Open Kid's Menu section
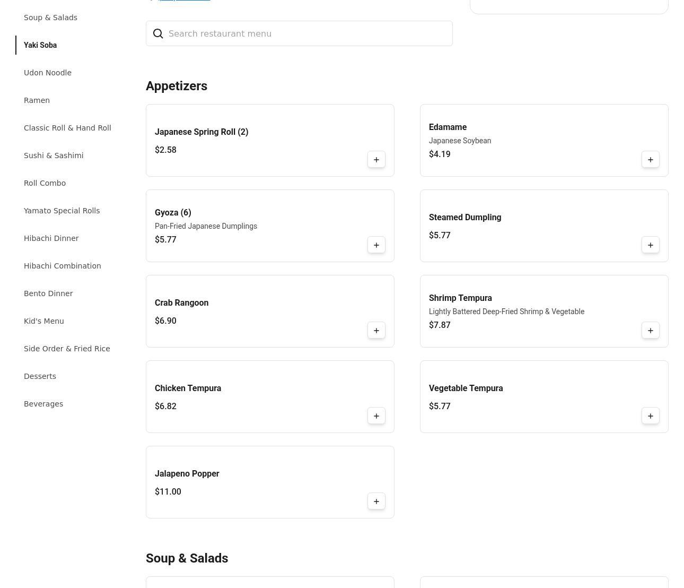Screen dimensions: 684x588 pyautogui.click(x=43, y=321)
